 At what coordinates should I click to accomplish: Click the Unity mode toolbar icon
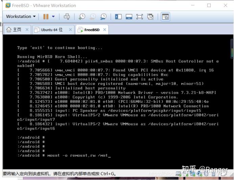coord(150,17)
